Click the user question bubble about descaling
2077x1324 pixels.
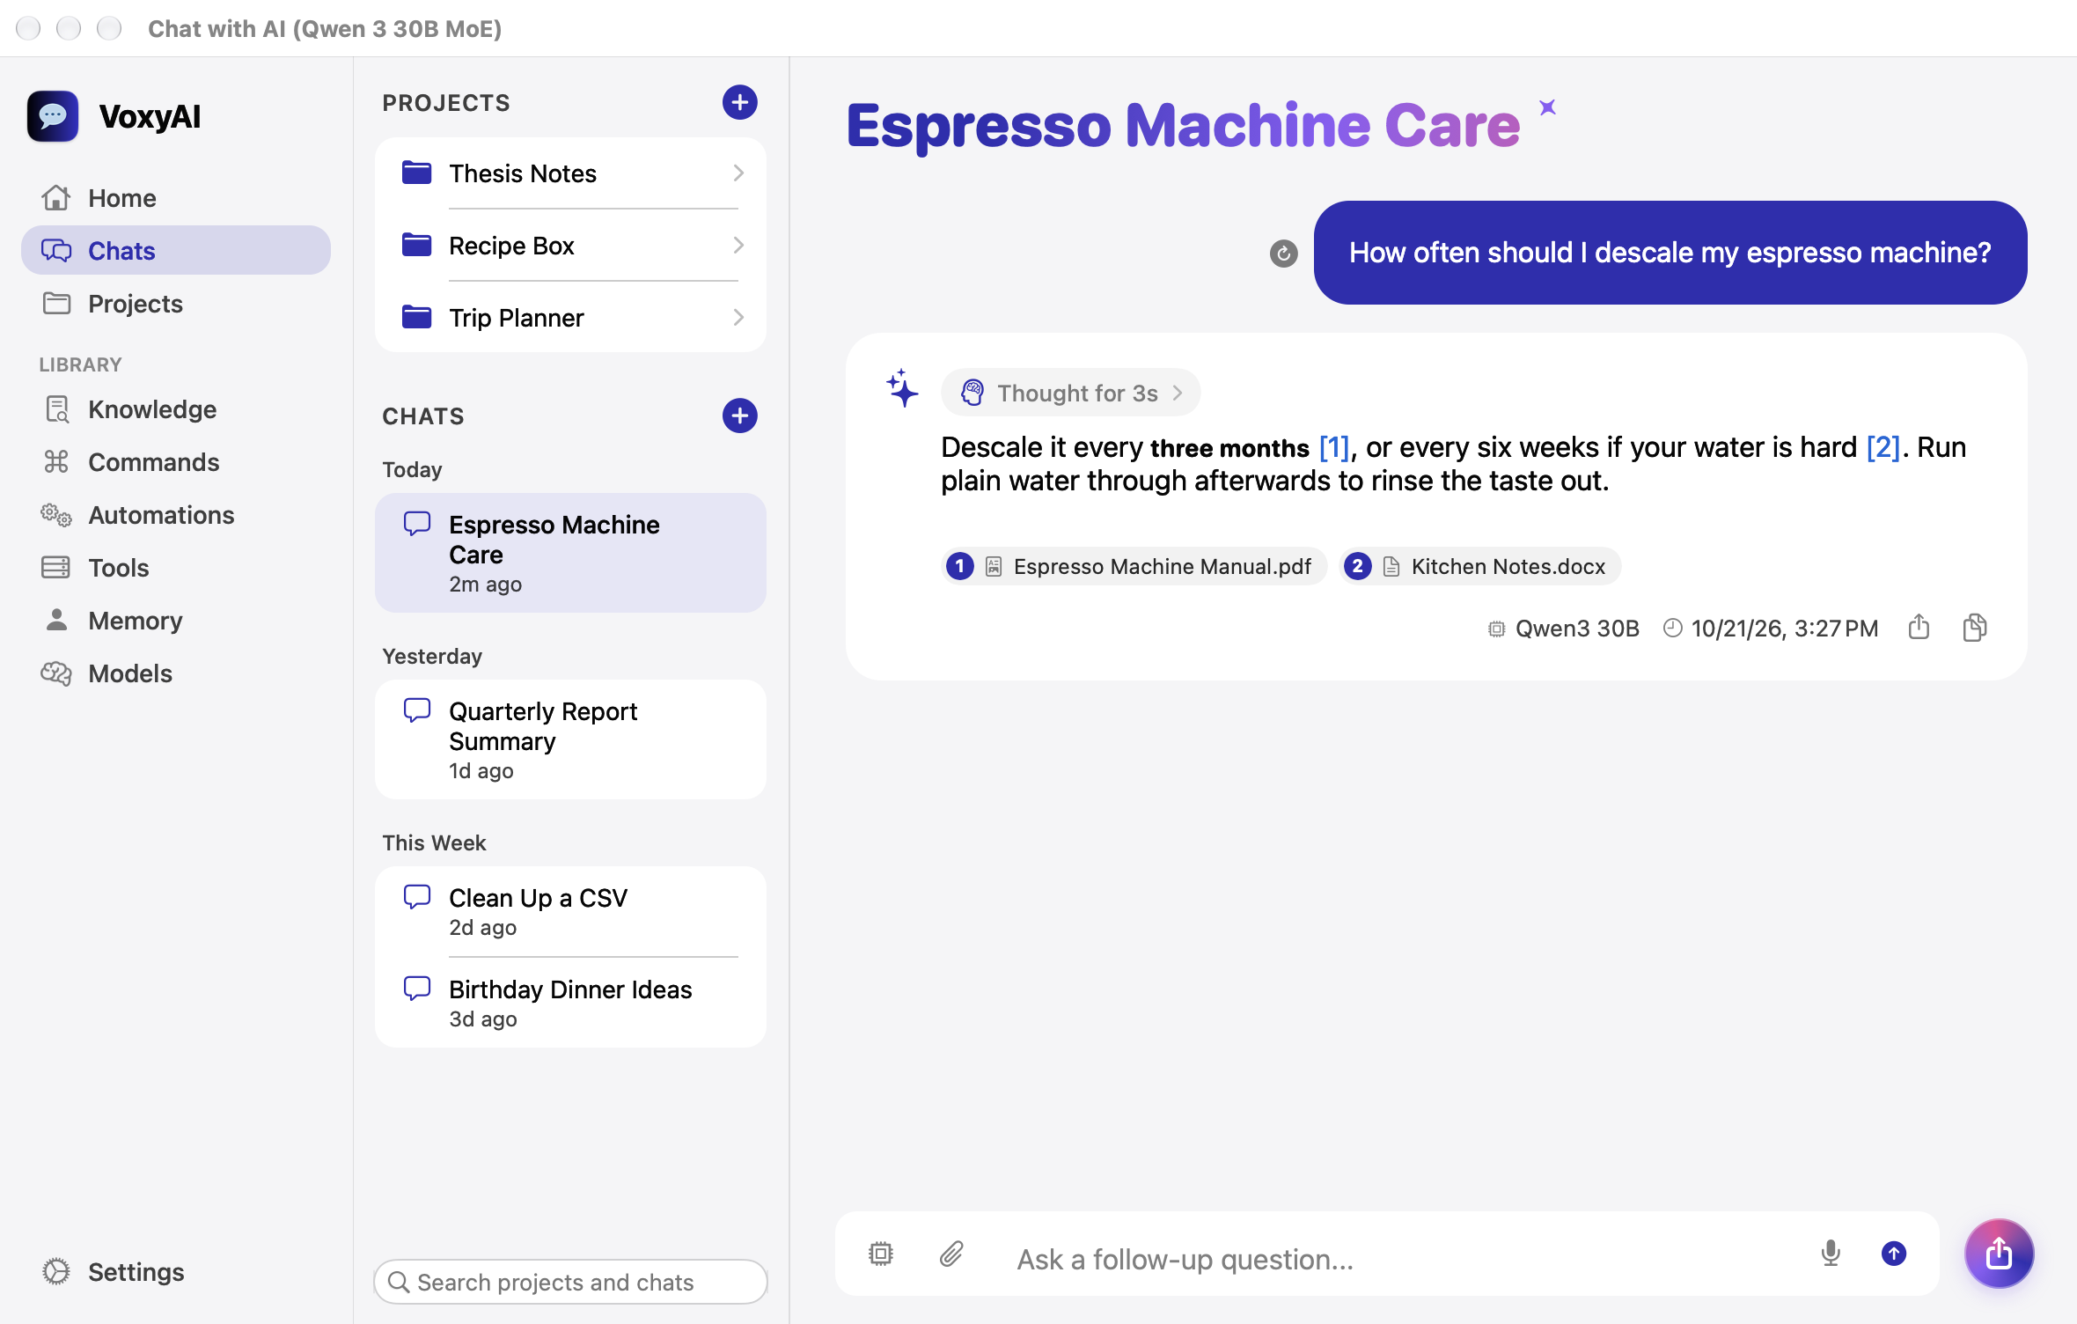pyautogui.click(x=1670, y=253)
